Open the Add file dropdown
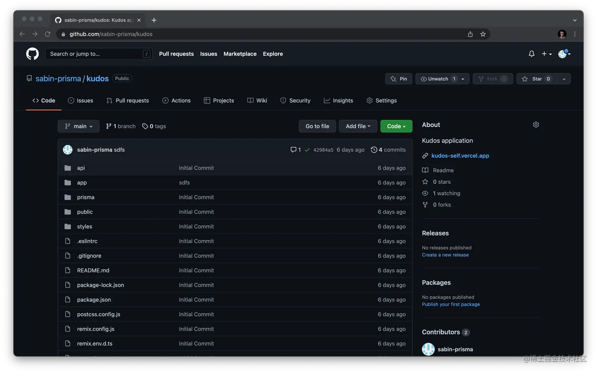597x373 pixels. pos(358,126)
